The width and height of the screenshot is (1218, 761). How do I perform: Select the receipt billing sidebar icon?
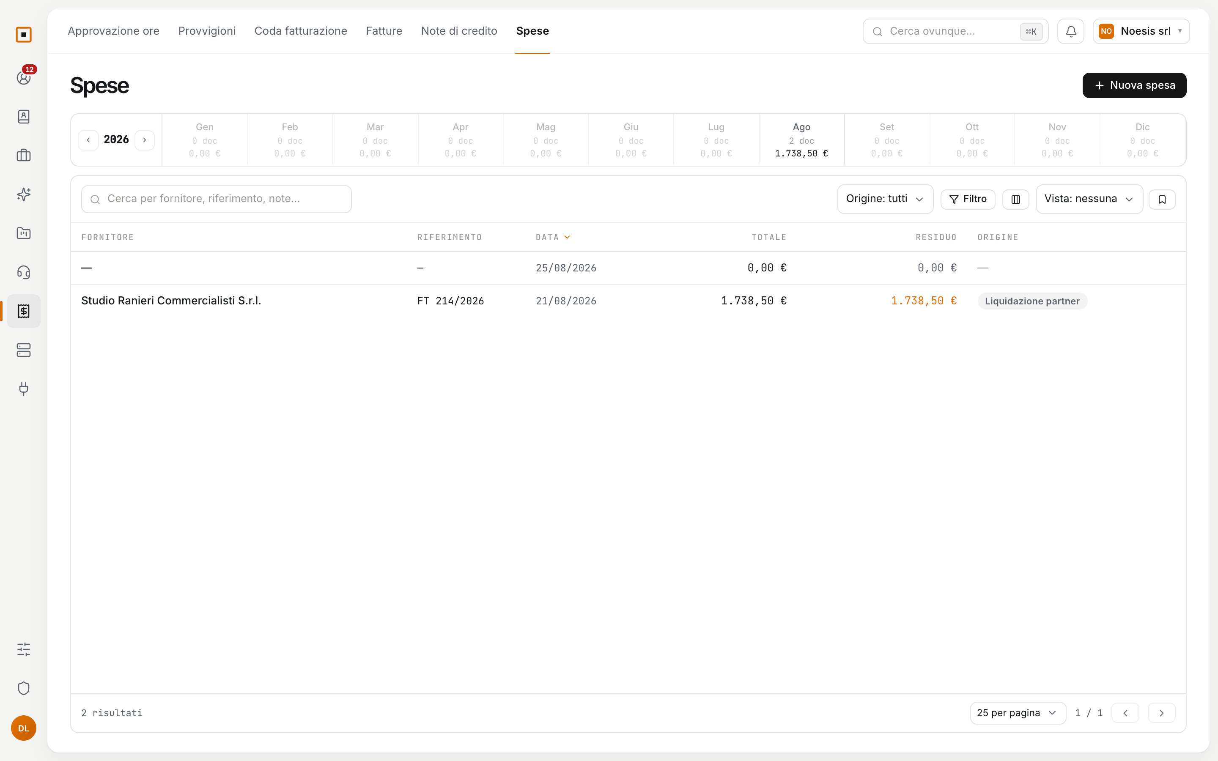click(x=24, y=311)
